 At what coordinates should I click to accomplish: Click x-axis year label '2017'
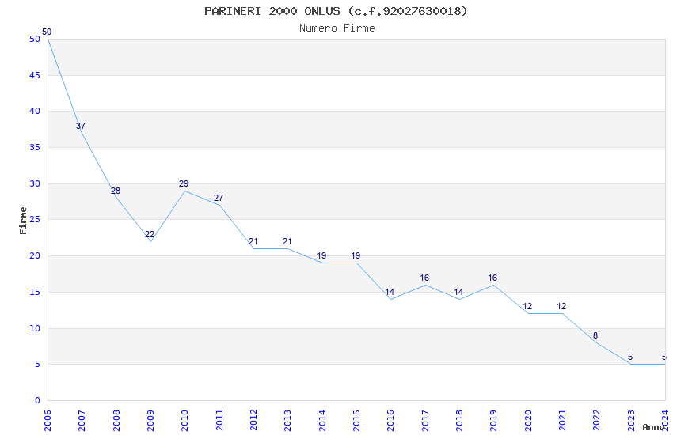(425, 421)
